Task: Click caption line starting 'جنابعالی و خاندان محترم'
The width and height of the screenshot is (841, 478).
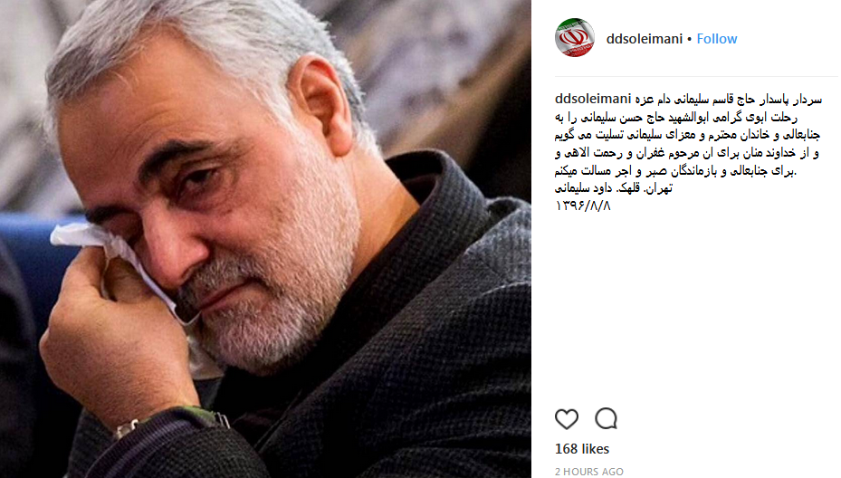Action: (687, 135)
